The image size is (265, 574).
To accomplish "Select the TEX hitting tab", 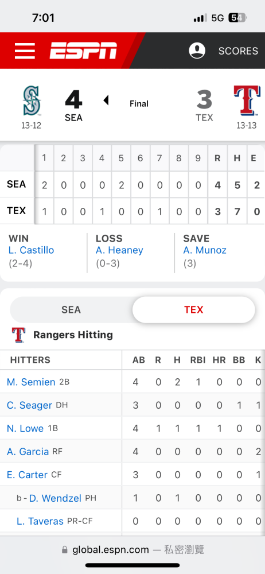I will tap(194, 310).
